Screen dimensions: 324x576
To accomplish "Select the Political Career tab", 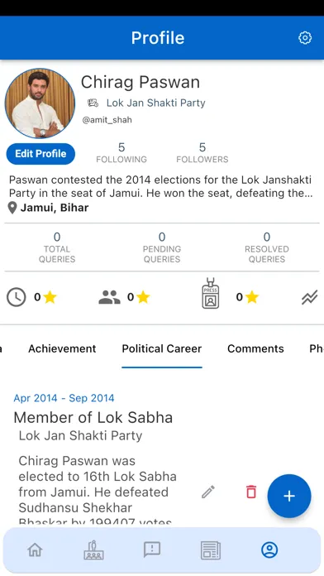I will click(x=162, y=348).
